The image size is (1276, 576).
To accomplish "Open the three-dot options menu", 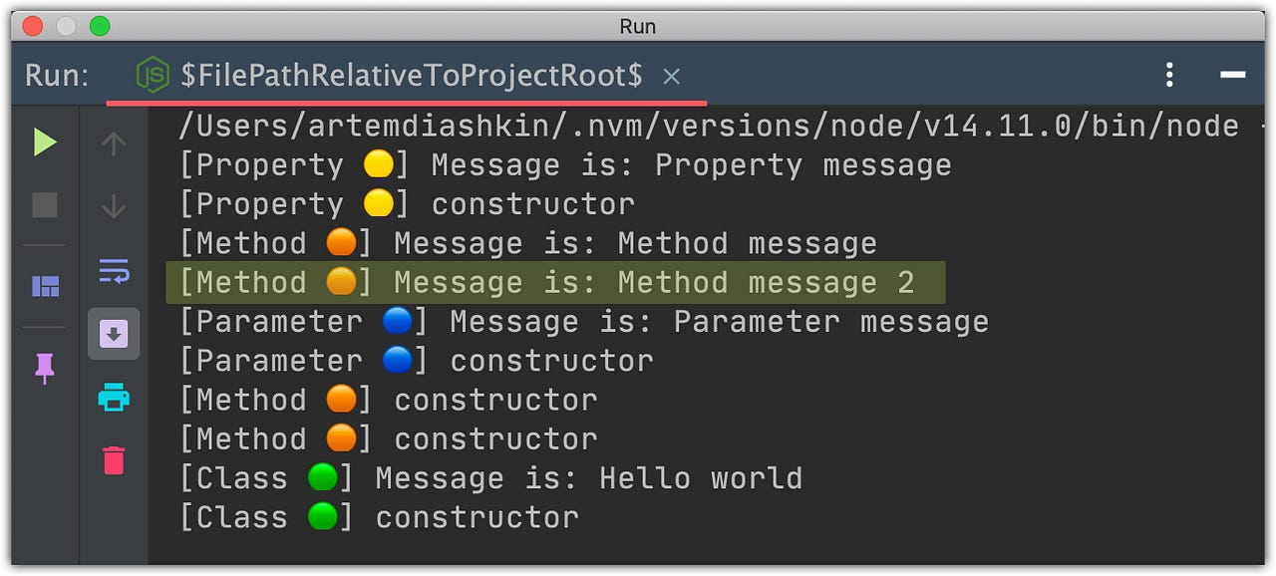I will coord(1168,75).
